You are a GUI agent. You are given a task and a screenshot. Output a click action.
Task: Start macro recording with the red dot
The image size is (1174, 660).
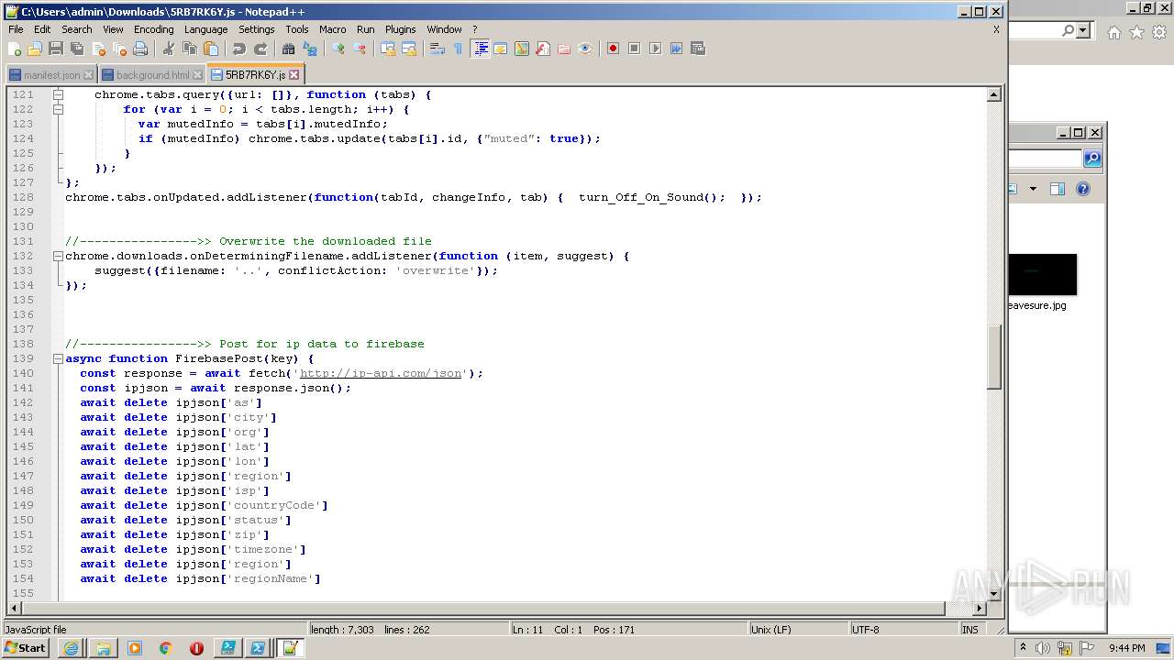tap(613, 49)
